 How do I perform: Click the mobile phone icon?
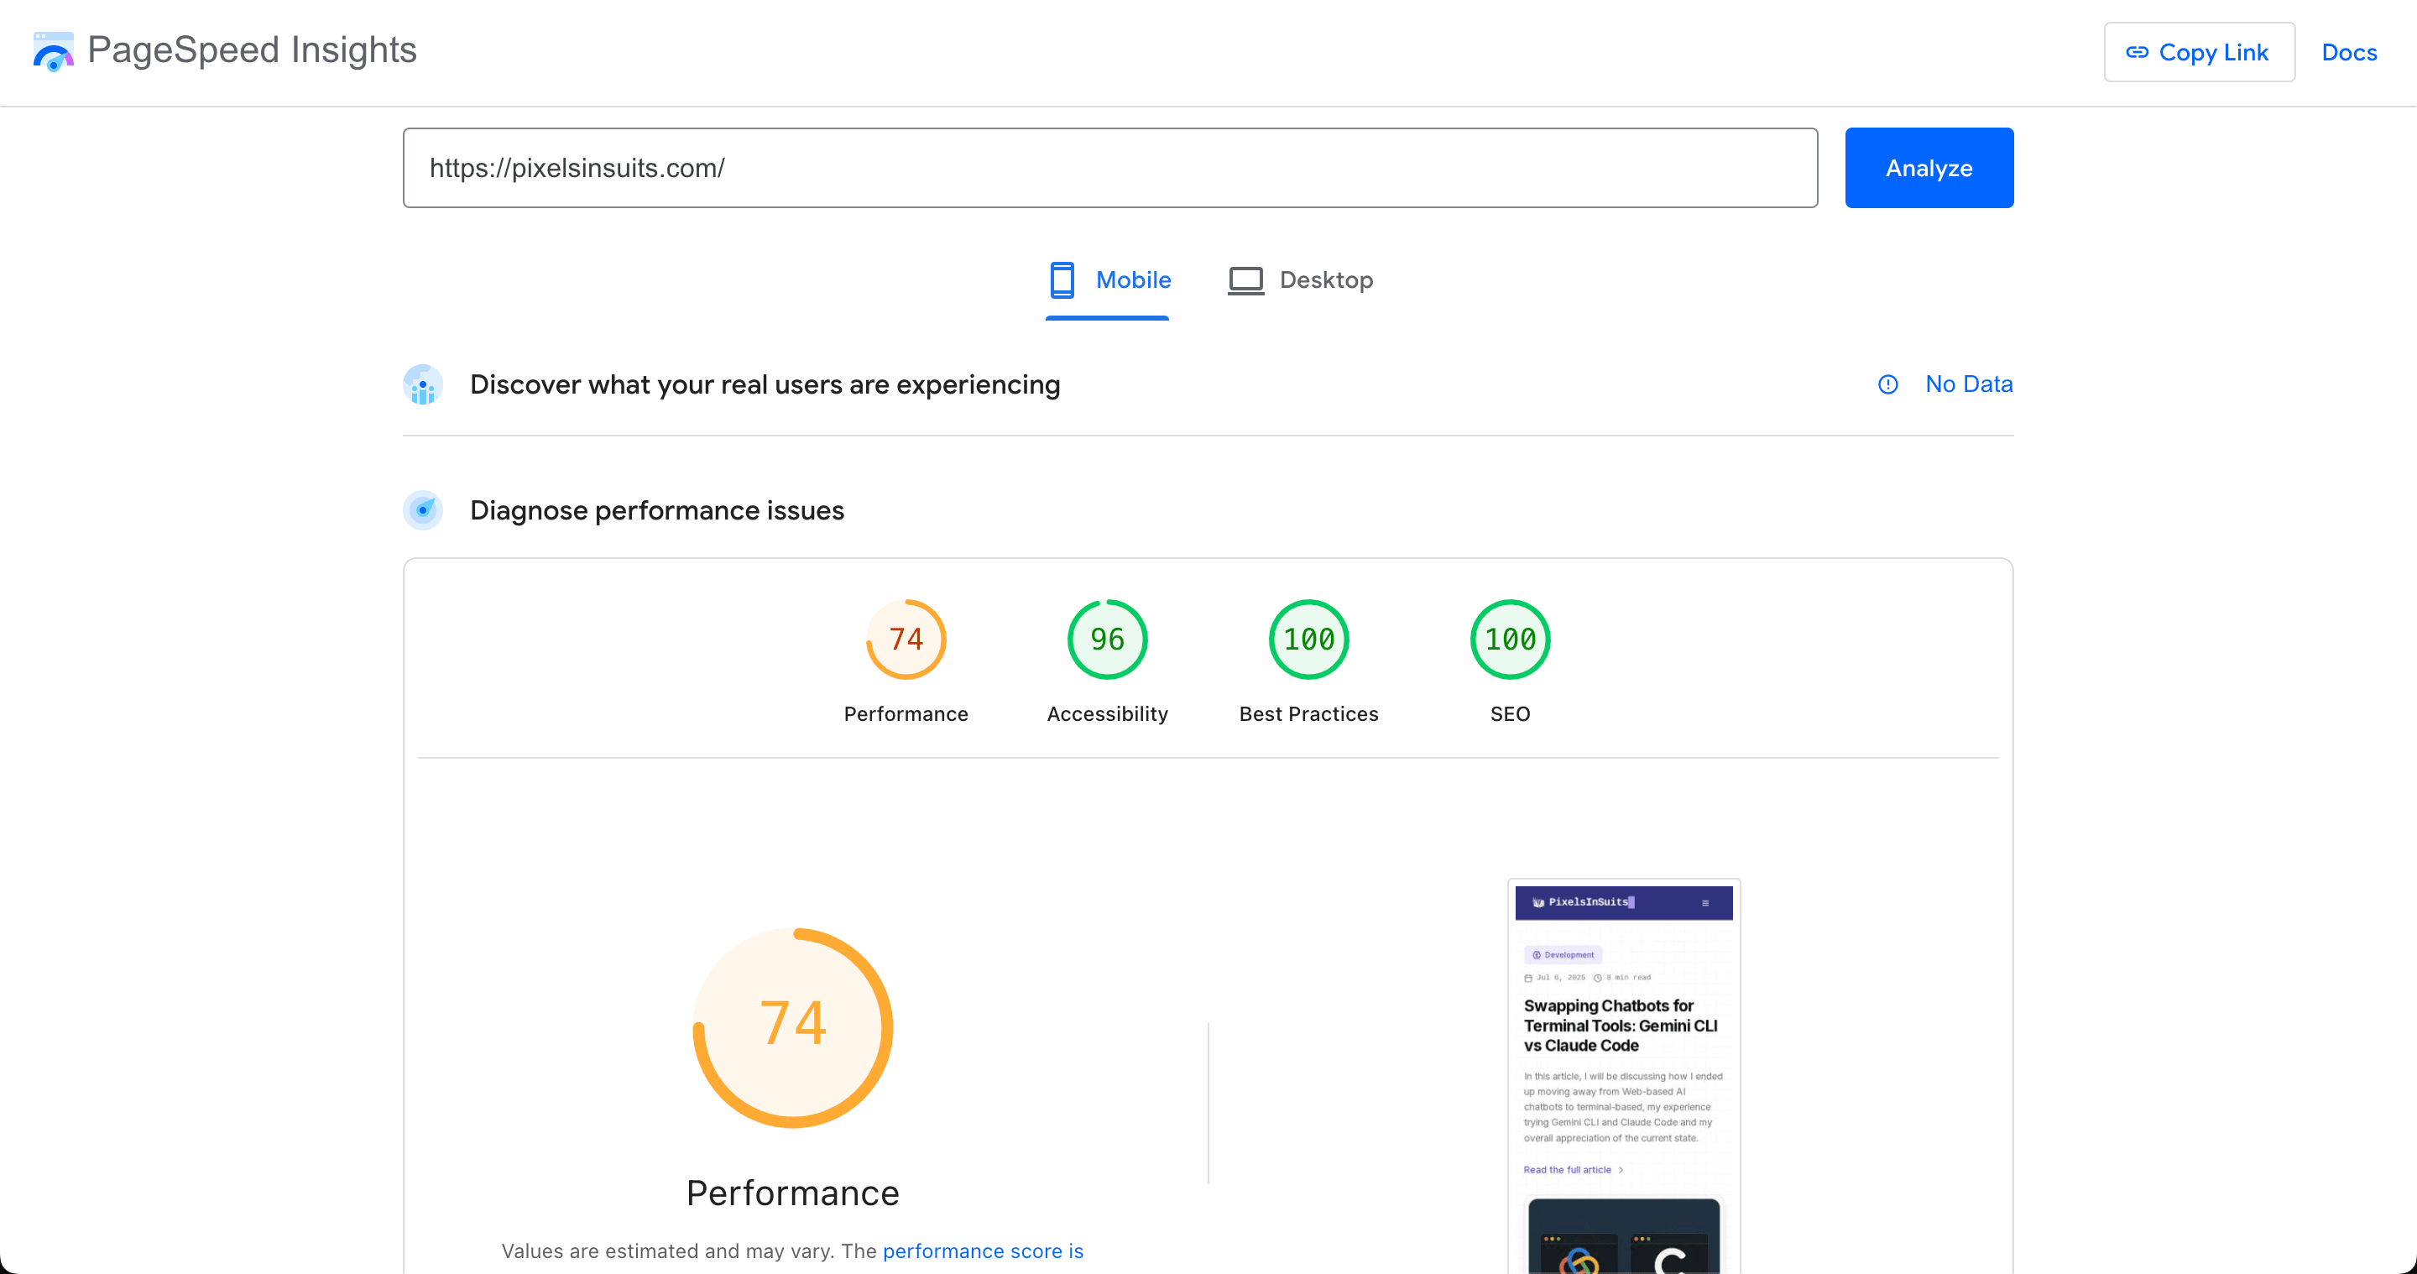click(x=1063, y=279)
